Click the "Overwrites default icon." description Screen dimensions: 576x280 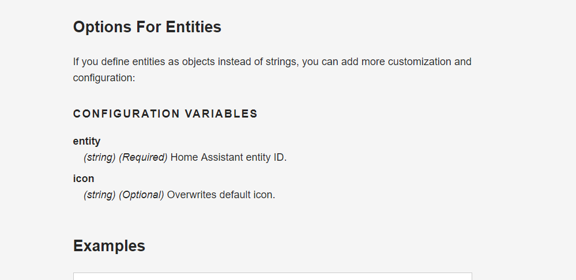tap(221, 195)
